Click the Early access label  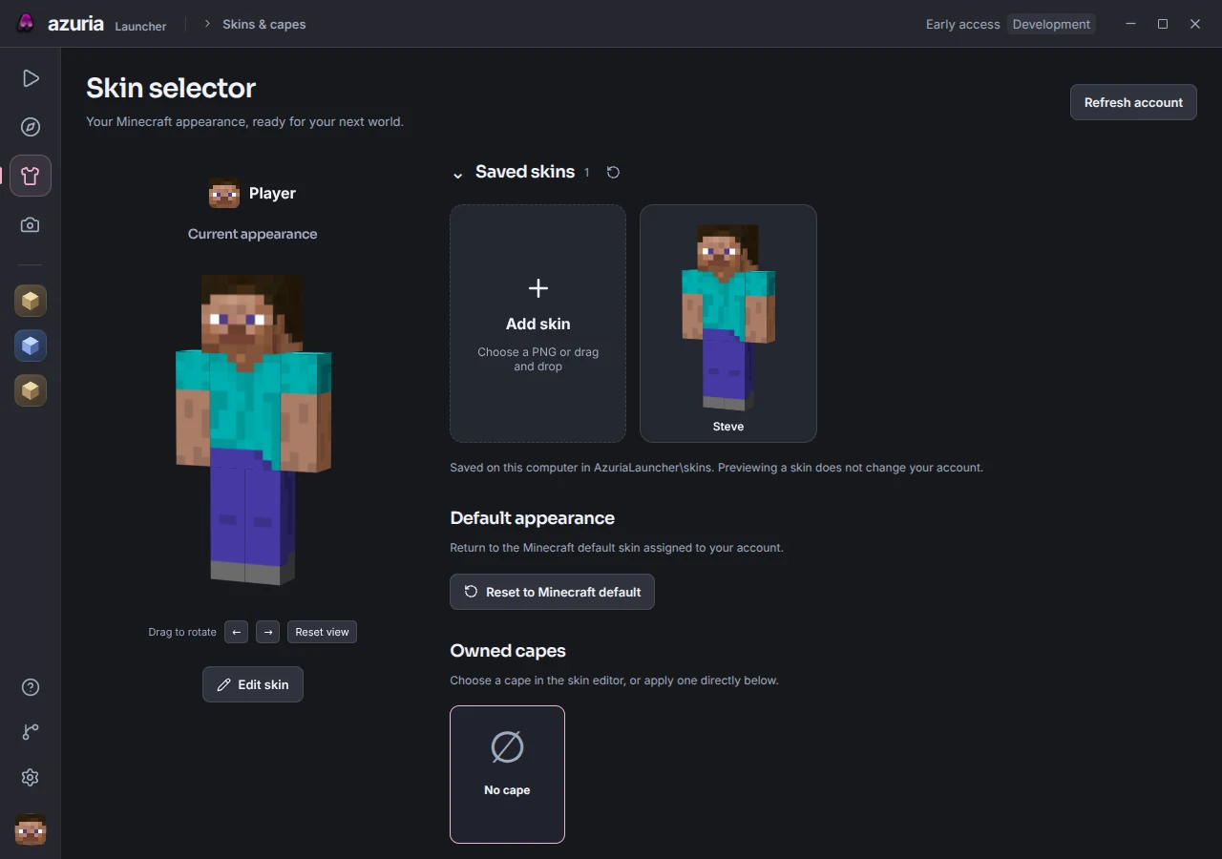pyautogui.click(x=963, y=24)
